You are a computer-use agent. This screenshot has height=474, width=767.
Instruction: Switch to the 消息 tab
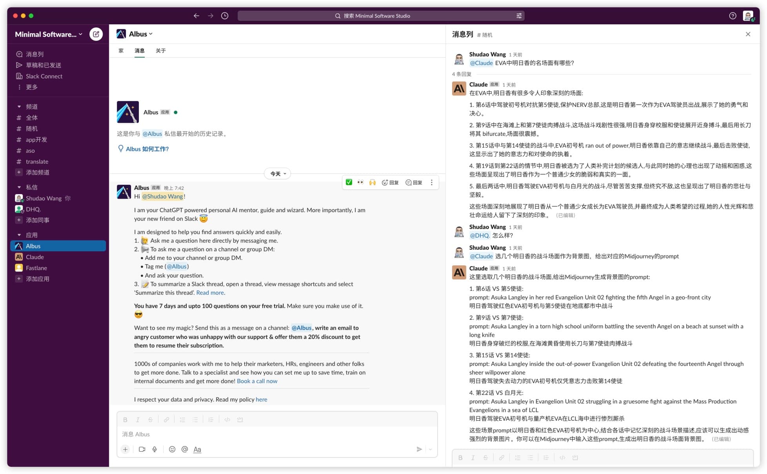[140, 51]
